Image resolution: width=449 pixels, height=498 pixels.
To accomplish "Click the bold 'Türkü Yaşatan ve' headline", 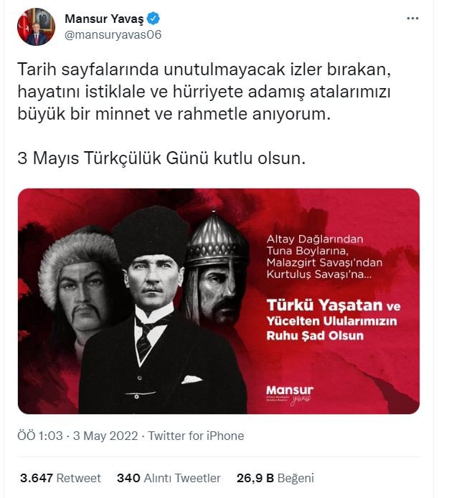I will 333,305.
